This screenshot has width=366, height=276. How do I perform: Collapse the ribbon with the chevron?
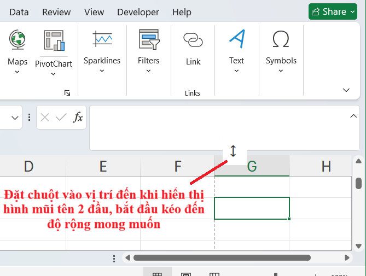[346, 90]
